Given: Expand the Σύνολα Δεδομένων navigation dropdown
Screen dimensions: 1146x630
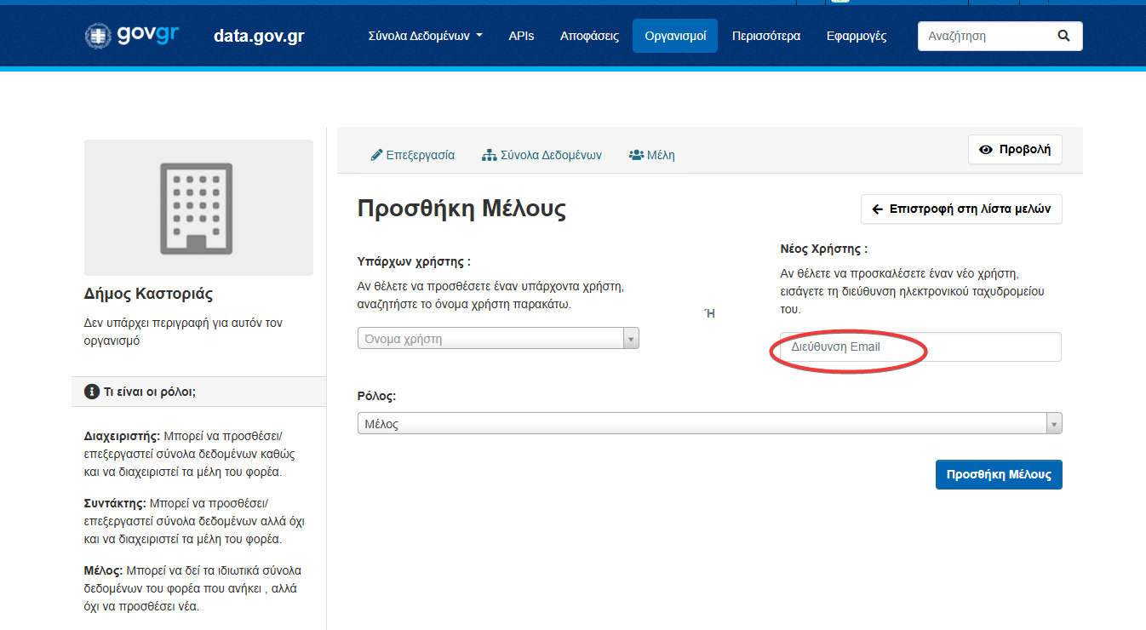Looking at the screenshot, I should pos(425,37).
